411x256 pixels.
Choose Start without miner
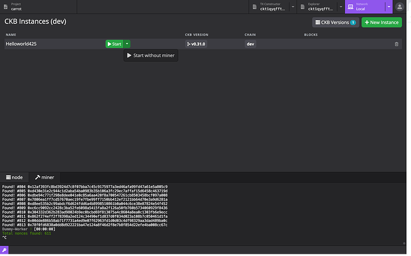151,55
